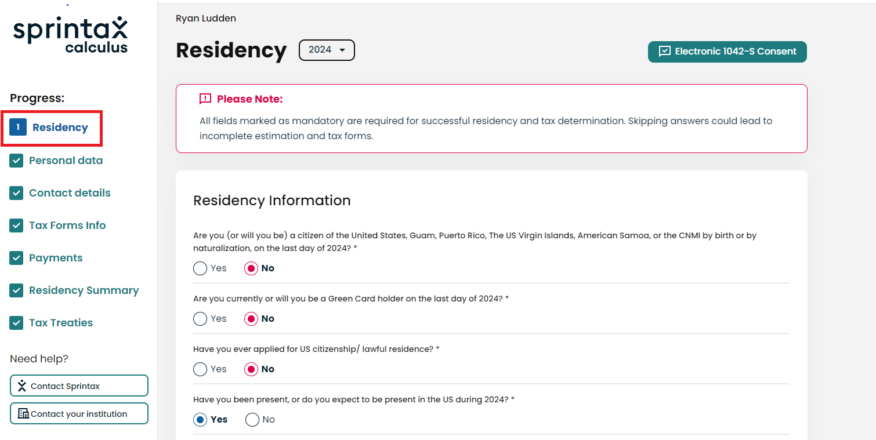876x440 pixels.
Task: Click the Tax Treaties checkmark icon
Action: (16, 323)
